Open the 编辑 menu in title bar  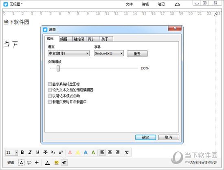(x=145, y=4)
